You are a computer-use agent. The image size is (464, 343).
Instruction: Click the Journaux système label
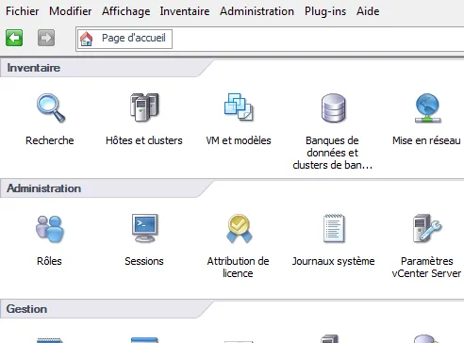(333, 261)
